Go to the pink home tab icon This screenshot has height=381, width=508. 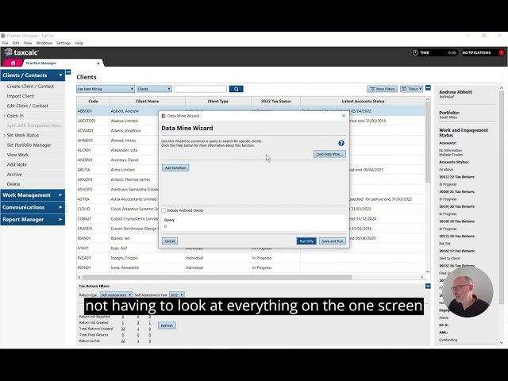(x=13, y=63)
